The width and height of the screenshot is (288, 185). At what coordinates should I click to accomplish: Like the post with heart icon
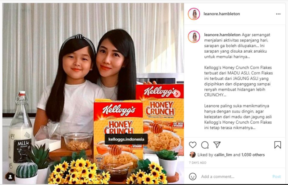coord(193,145)
